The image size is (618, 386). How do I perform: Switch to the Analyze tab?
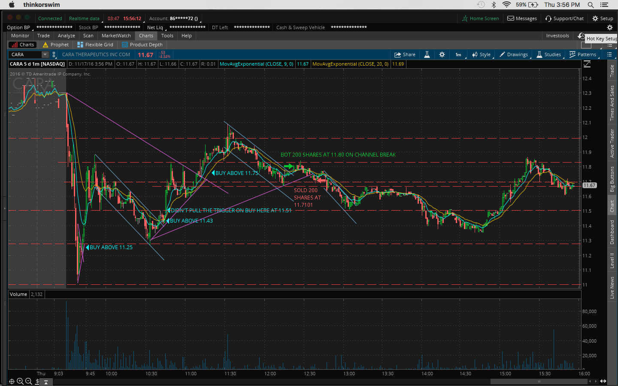(x=67, y=36)
